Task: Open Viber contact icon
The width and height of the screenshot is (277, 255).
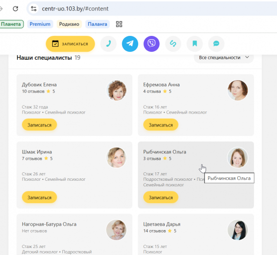Action: 152,44
